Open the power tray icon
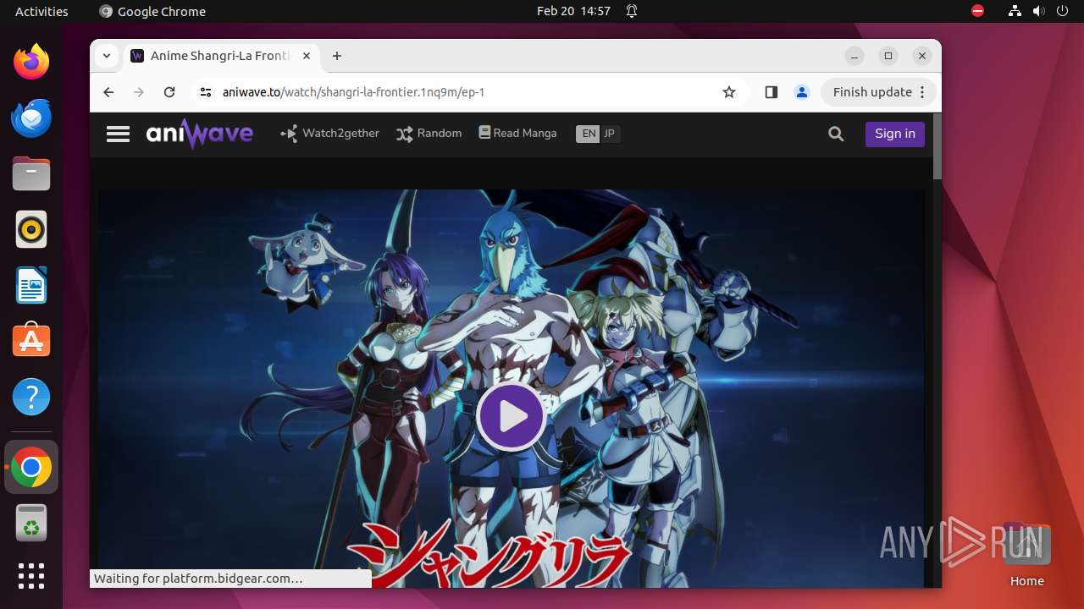Viewport: 1084px width, 609px height. pos(1062,11)
